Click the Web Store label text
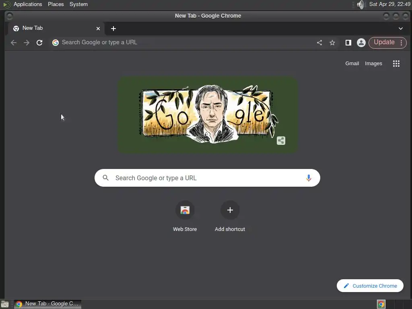 (185, 229)
